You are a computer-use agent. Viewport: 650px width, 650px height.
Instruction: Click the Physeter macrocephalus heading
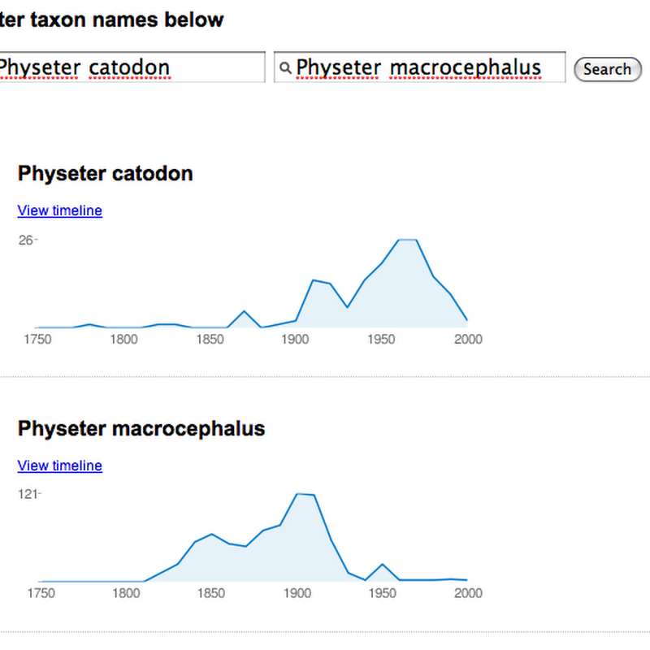point(141,428)
